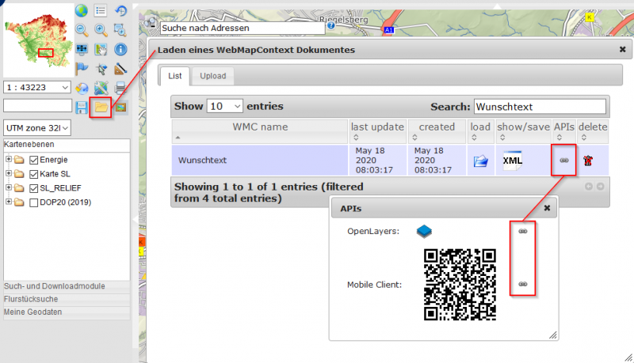Sort by the WMC name column
634x363 pixels.
260,131
